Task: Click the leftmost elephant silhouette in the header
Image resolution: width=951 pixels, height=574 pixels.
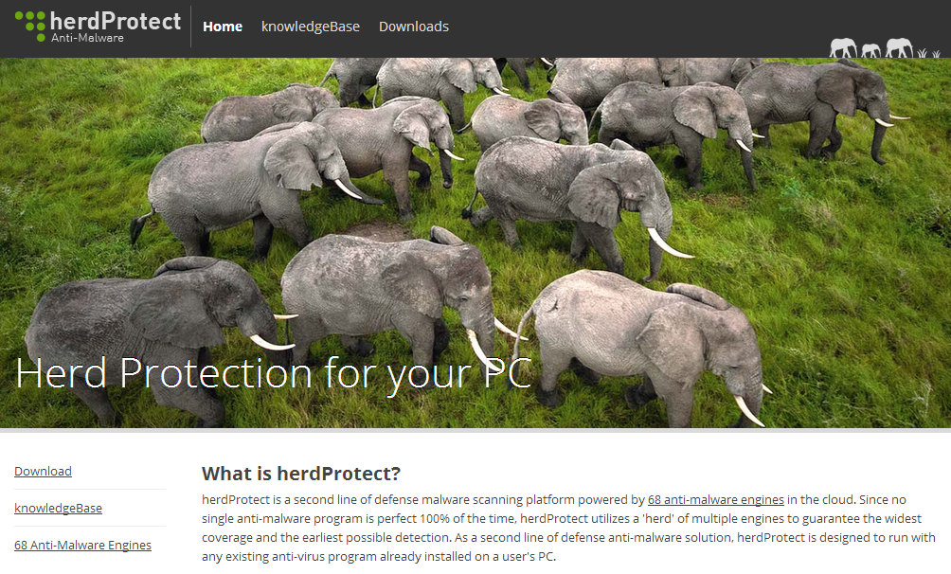Action: (843, 47)
